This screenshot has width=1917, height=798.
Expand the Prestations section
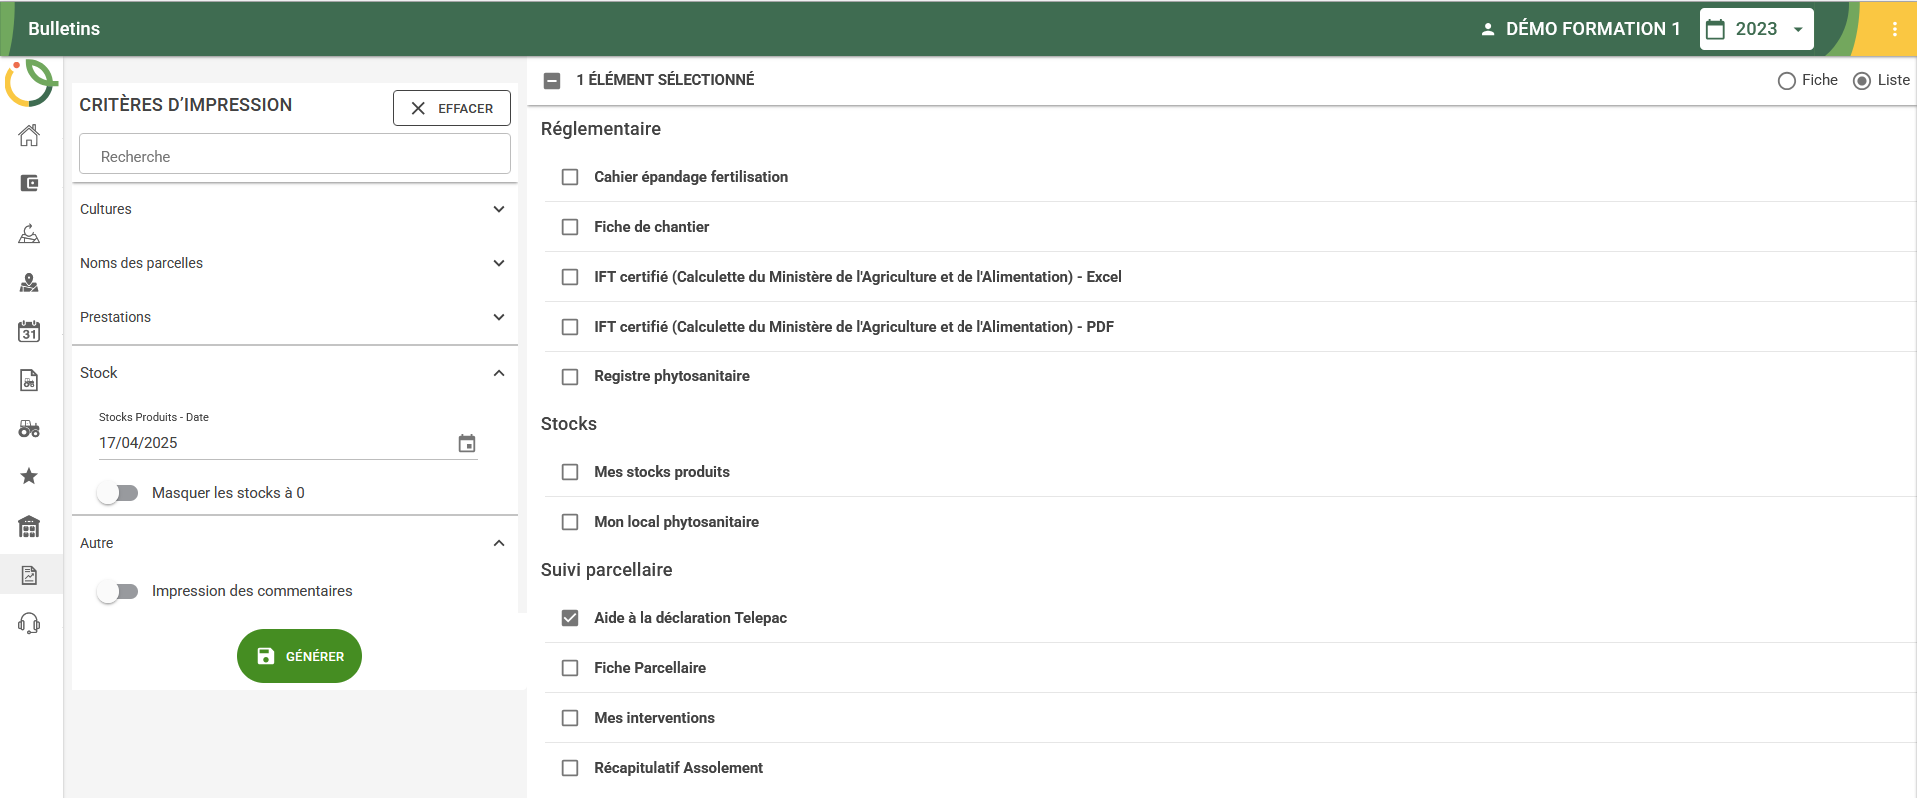tap(295, 317)
